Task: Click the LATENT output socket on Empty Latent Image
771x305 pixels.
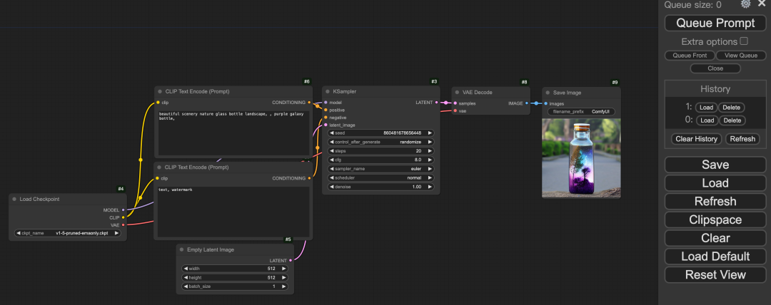Action: (x=291, y=260)
